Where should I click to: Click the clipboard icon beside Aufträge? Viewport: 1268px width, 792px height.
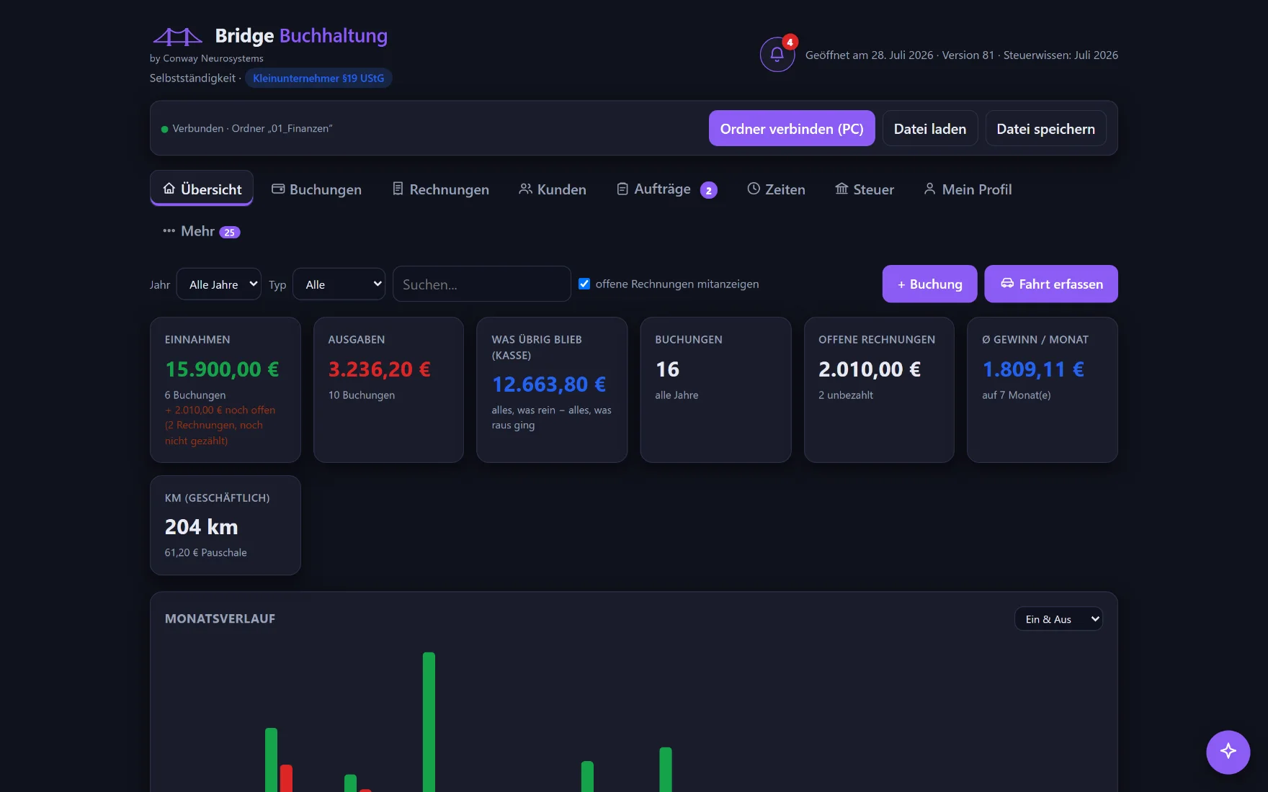tap(622, 189)
